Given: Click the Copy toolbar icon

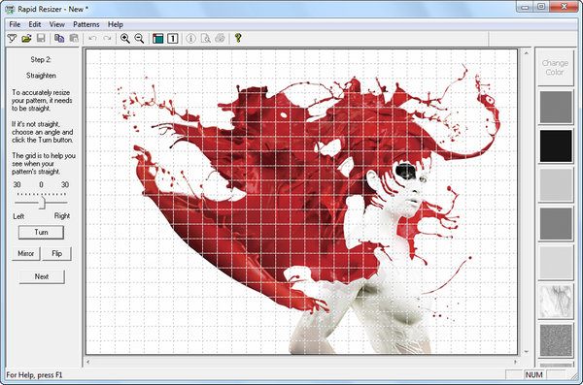Looking at the screenshot, I should 59,38.
